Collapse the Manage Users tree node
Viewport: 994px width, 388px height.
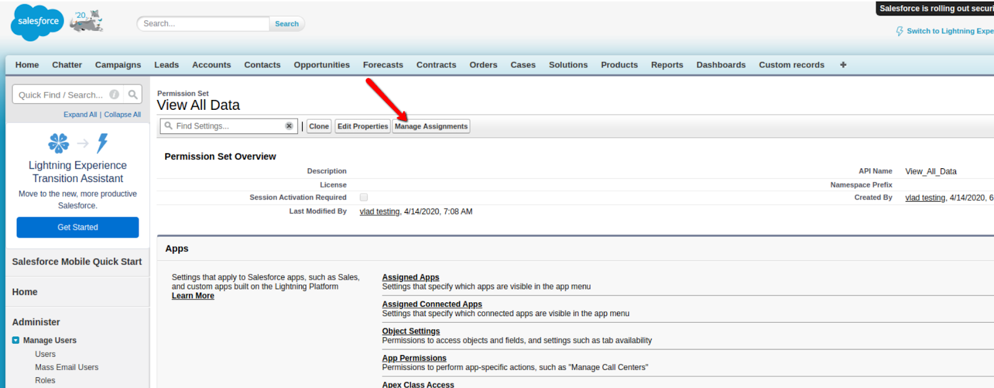[x=16, y=340]
